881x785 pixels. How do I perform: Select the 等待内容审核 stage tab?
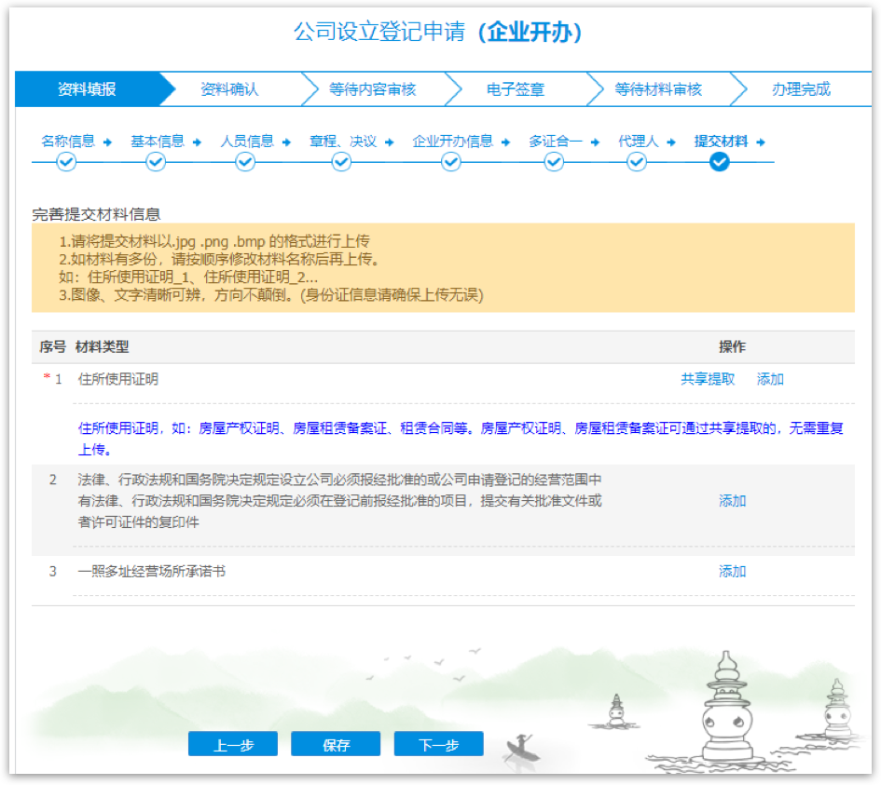(373, 89)
